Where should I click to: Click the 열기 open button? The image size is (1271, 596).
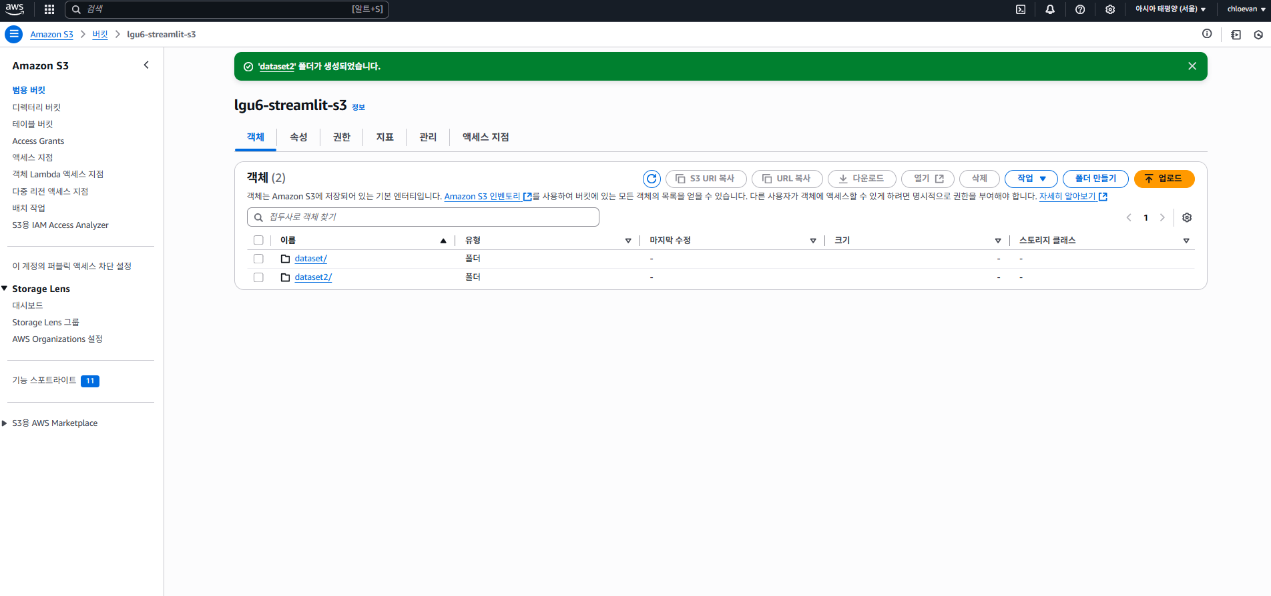click(928, 179)
